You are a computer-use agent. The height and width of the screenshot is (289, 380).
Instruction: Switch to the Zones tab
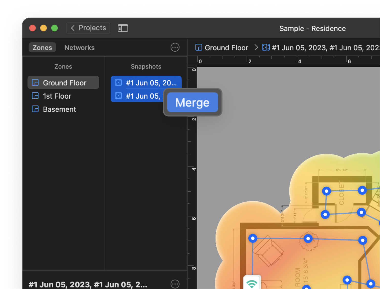42,48
